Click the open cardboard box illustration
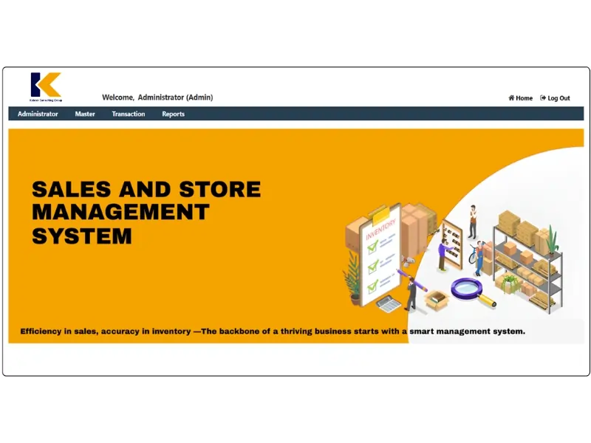Image resolution: width=591 pixels, height=443 pixels. 437,299
